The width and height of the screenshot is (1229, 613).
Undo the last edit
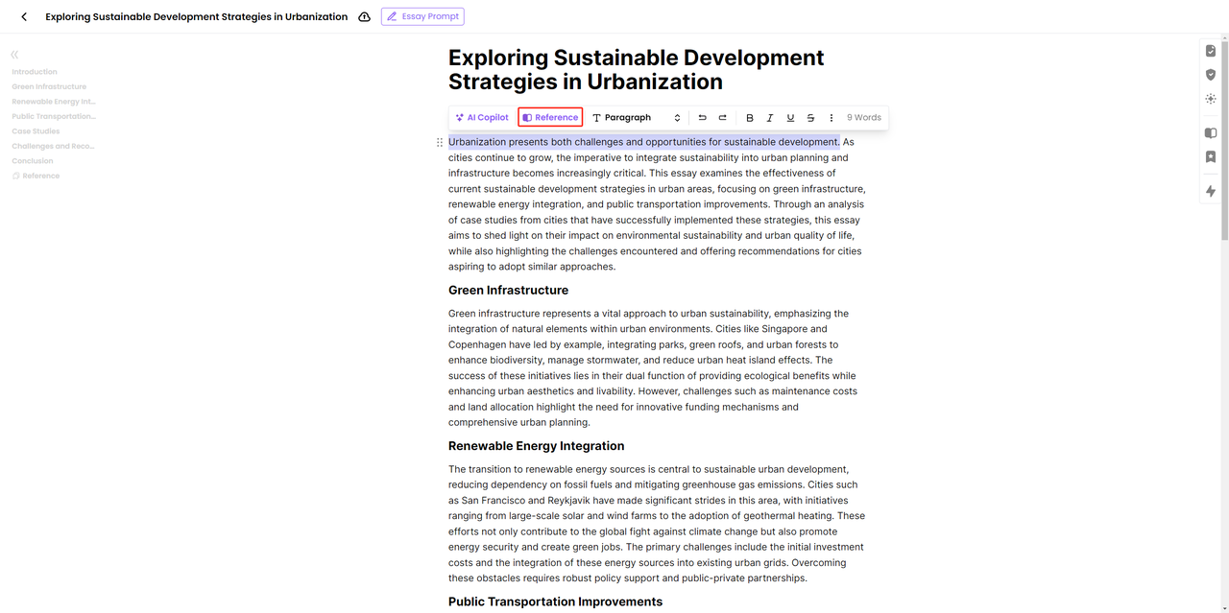coord(702,117)
